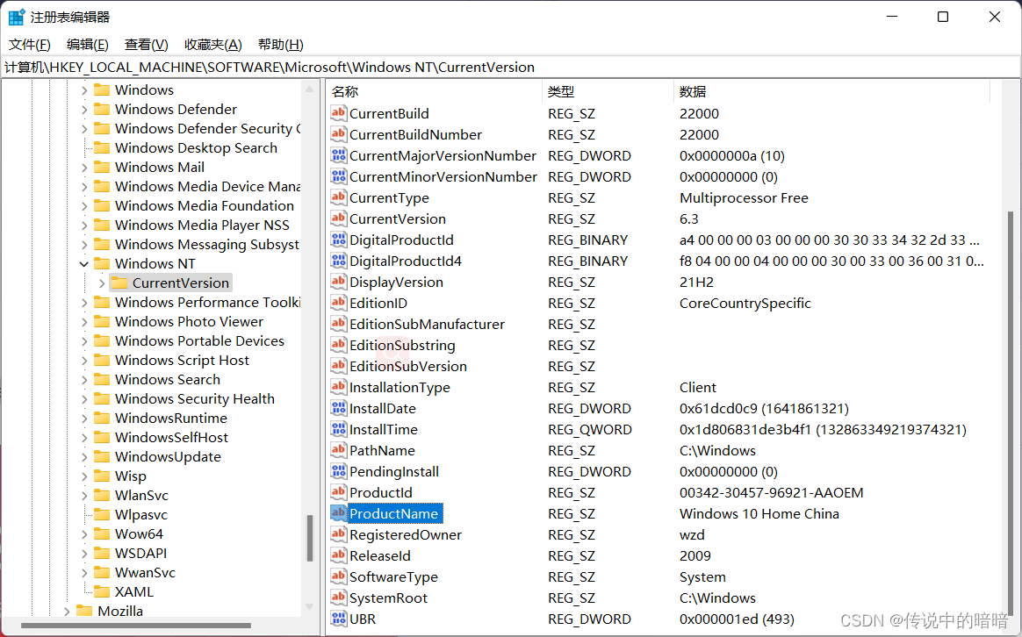Click the DWORD icon beside CurrentMajorVersionNumber
1022x637 pixels.
point(338,155)
